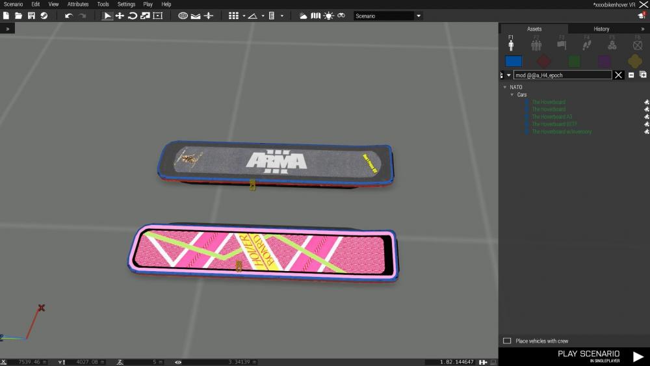Click the Save scenario floppy disk icon
The height and width of the screenshot is (366, 650).
(x=31, y=16)
